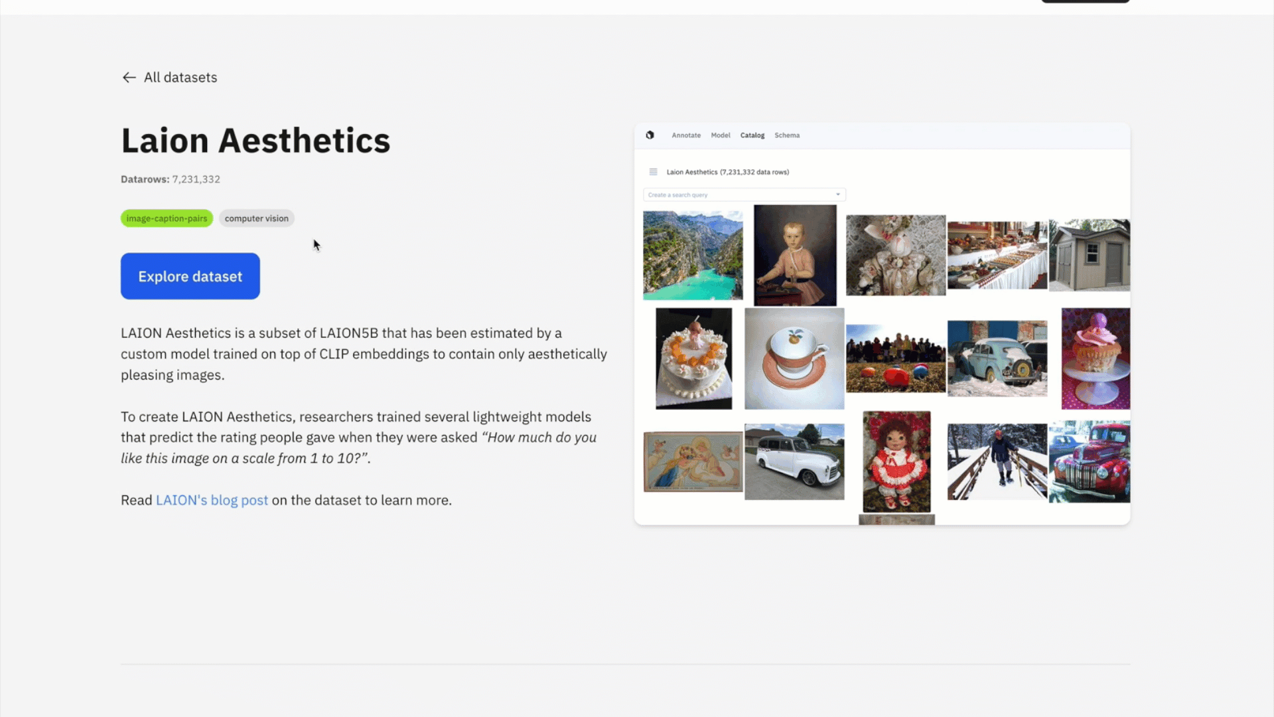Open the red-dress doll thumbnail
Viewport: 1274px width, 717px height.
coord(896,462)
